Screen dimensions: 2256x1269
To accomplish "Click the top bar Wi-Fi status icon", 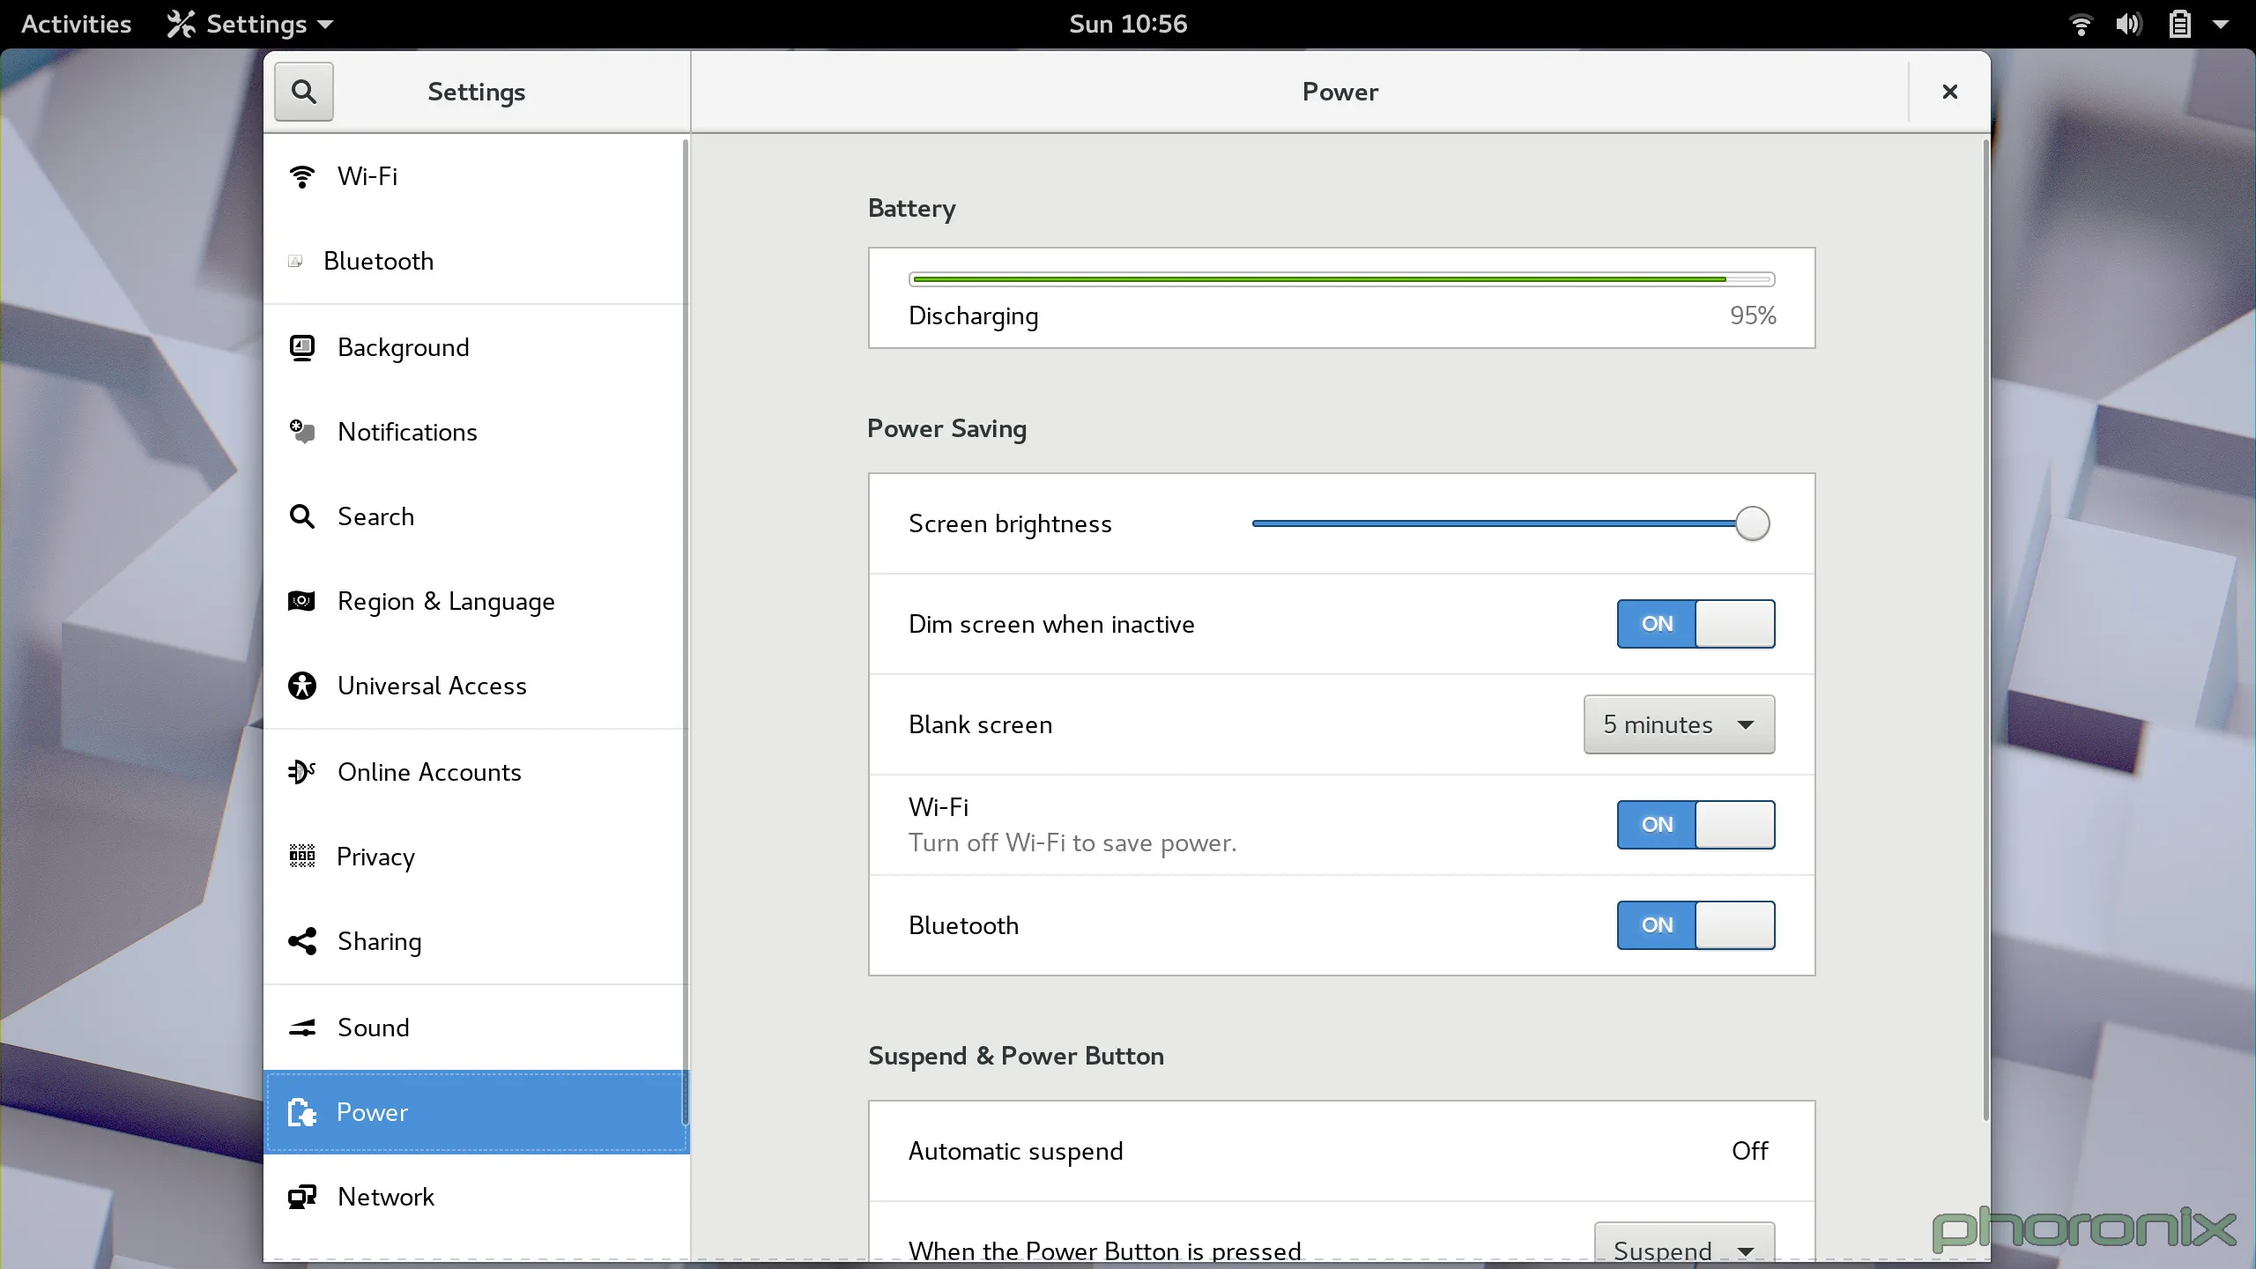I will (2081, 24).
